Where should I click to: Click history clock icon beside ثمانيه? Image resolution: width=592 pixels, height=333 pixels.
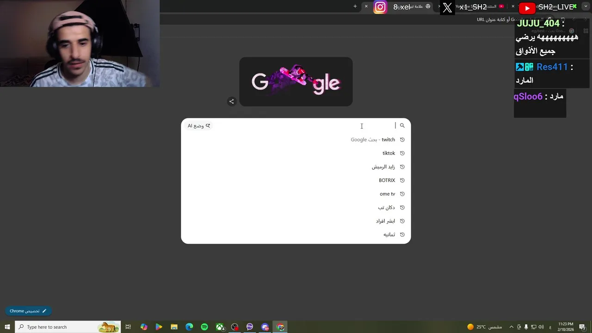pos(402,234)
